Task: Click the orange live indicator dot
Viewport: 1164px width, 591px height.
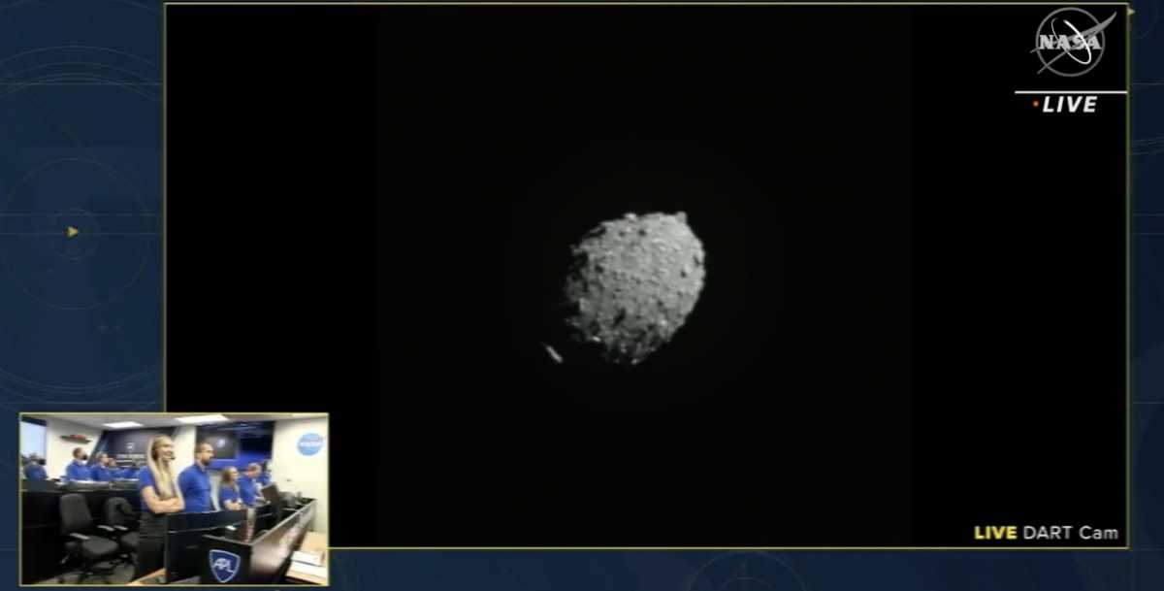Action: click(x=1035, y=103)
